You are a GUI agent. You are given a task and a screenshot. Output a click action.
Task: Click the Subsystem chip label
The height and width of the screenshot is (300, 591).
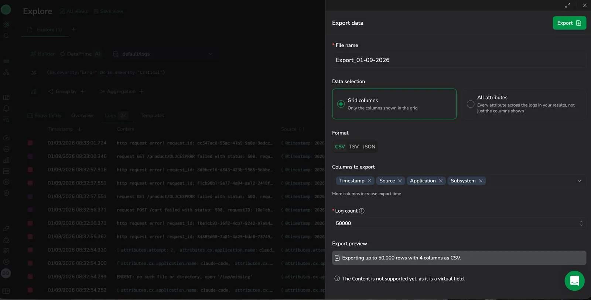[463, 181]
